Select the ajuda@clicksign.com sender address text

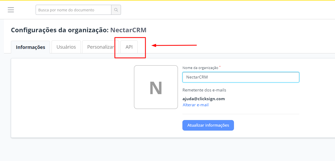tap(204, 99)
